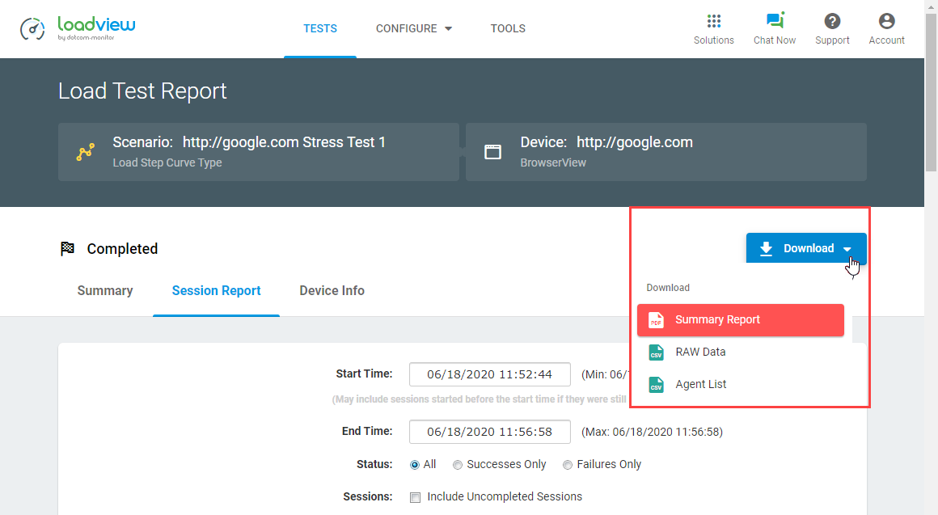The width and height of the screenshot is (938, 515).
Task: Click the Scenario name http://google.com Stress Test 1
Action: tap(284, 142)
